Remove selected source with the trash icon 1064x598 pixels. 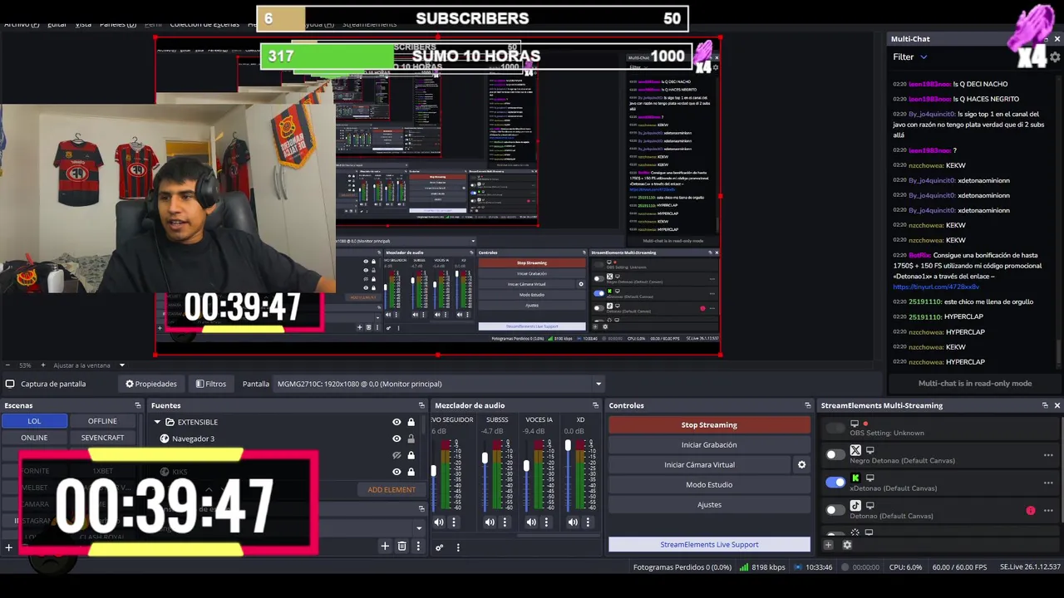[x=401, y=546]
